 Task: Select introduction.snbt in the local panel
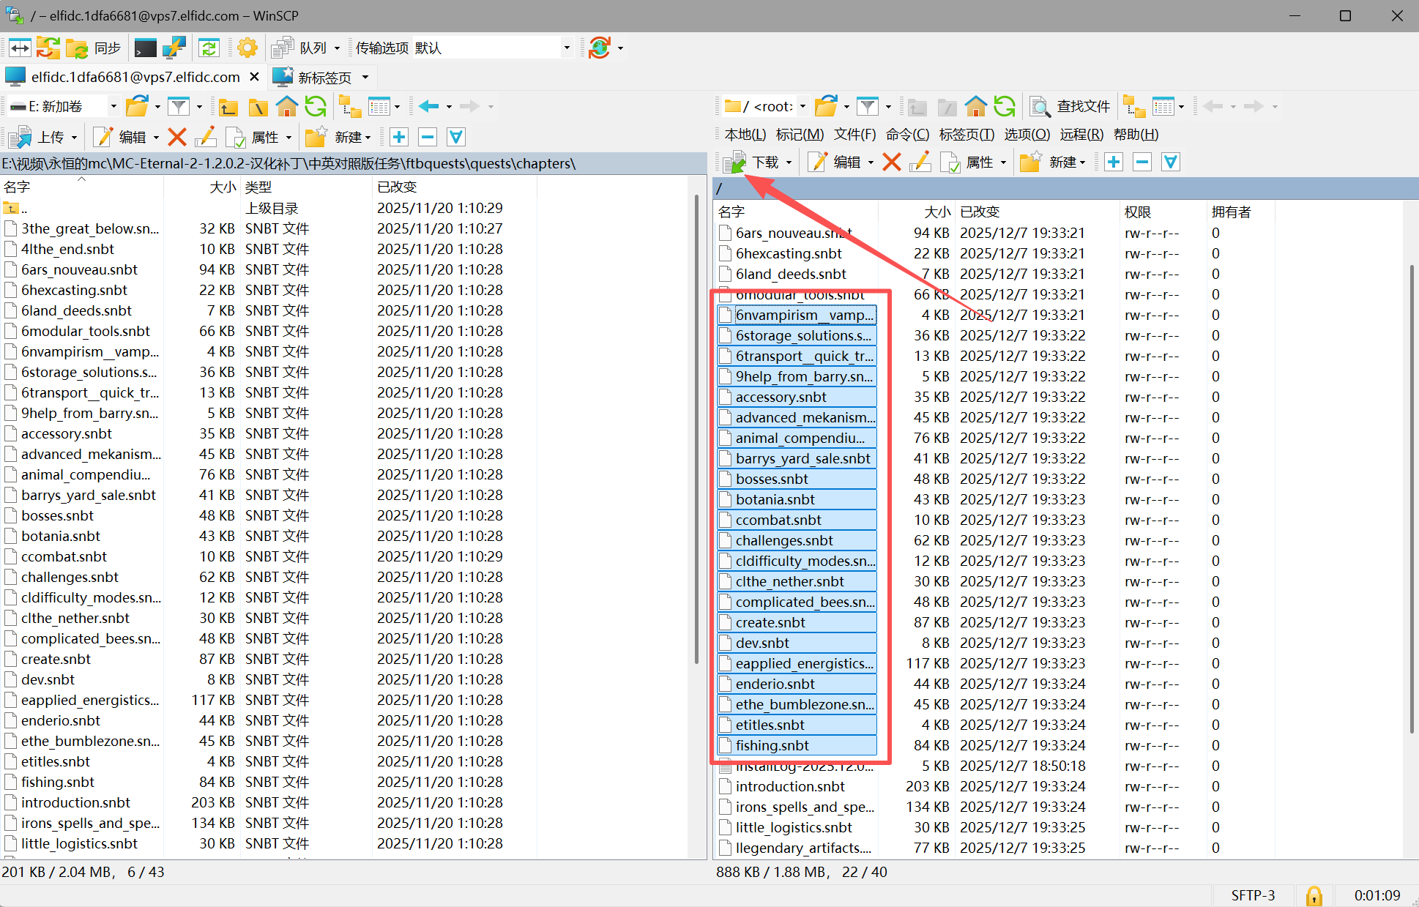pos(75,802)
